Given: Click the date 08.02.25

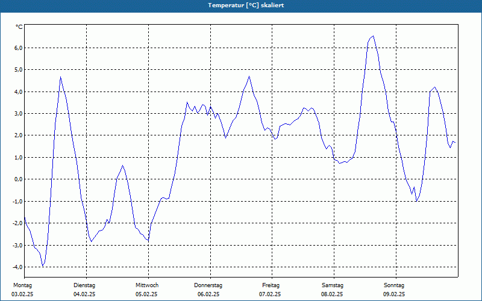Looking at the screenshot, I should point(332,294).
